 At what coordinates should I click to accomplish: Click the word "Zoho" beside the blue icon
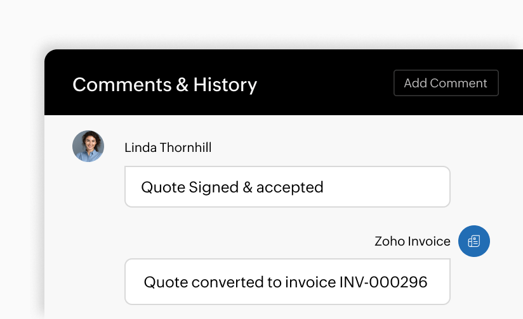tap(389, 241)
